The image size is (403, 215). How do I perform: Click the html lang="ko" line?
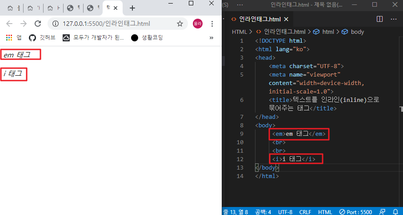click(282, 49)
